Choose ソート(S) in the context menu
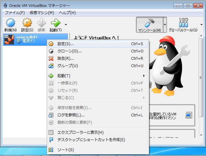The image size is (206, 156). pos(98,150)
